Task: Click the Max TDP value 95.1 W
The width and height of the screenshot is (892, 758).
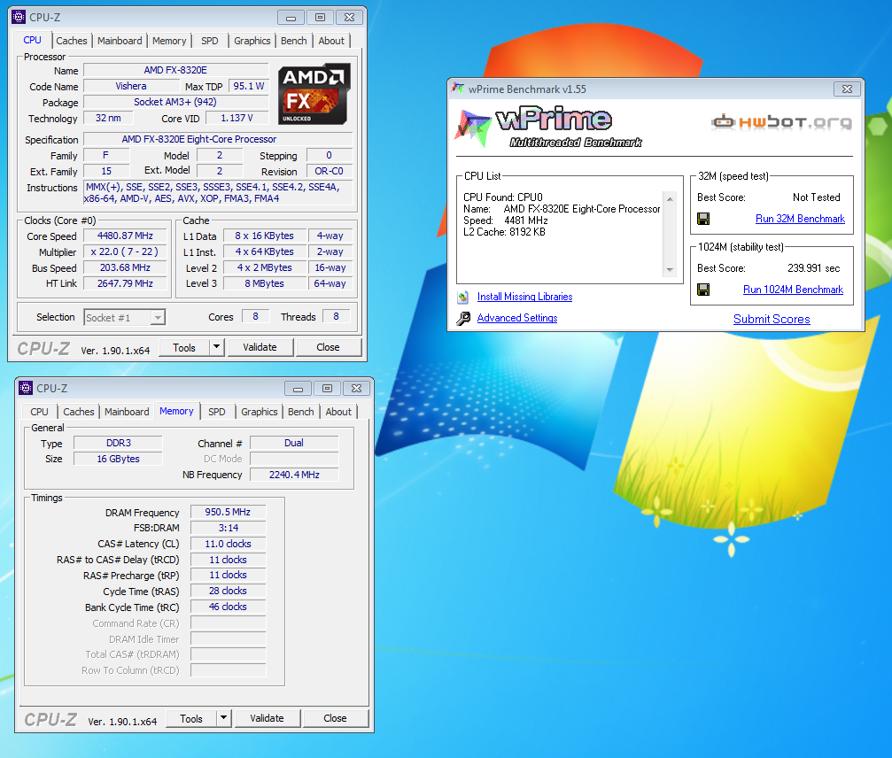Action: (x=249, y=86)
